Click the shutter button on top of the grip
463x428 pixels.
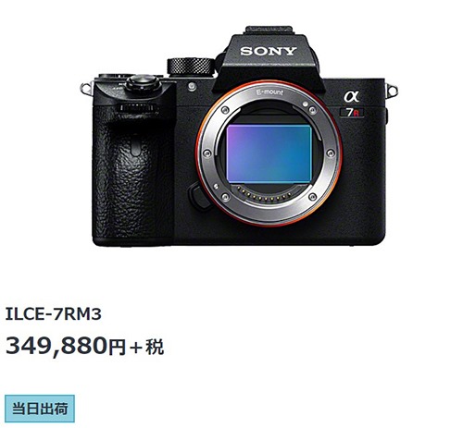coord(143,82)
